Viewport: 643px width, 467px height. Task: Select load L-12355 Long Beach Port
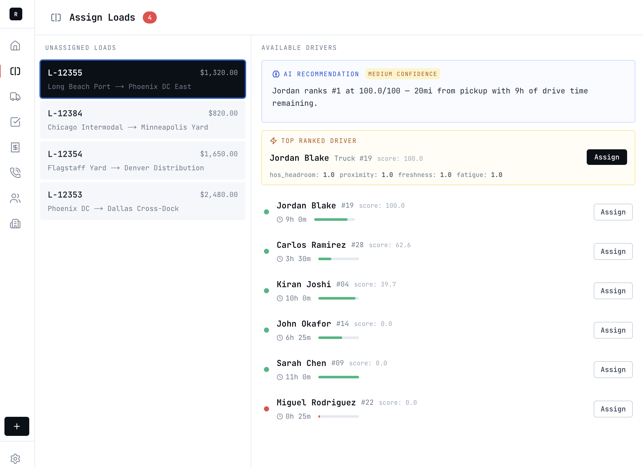[143, 79]
